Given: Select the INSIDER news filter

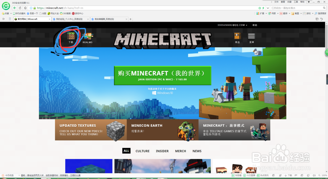Looking at the screenshot, I should (x=162, y=151).
